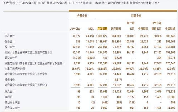Click 广发银行 revenue value 37,665
The image size is (178, 112).
tap(103, 91)
